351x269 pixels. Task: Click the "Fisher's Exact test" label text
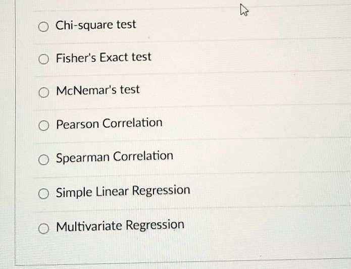104,58
